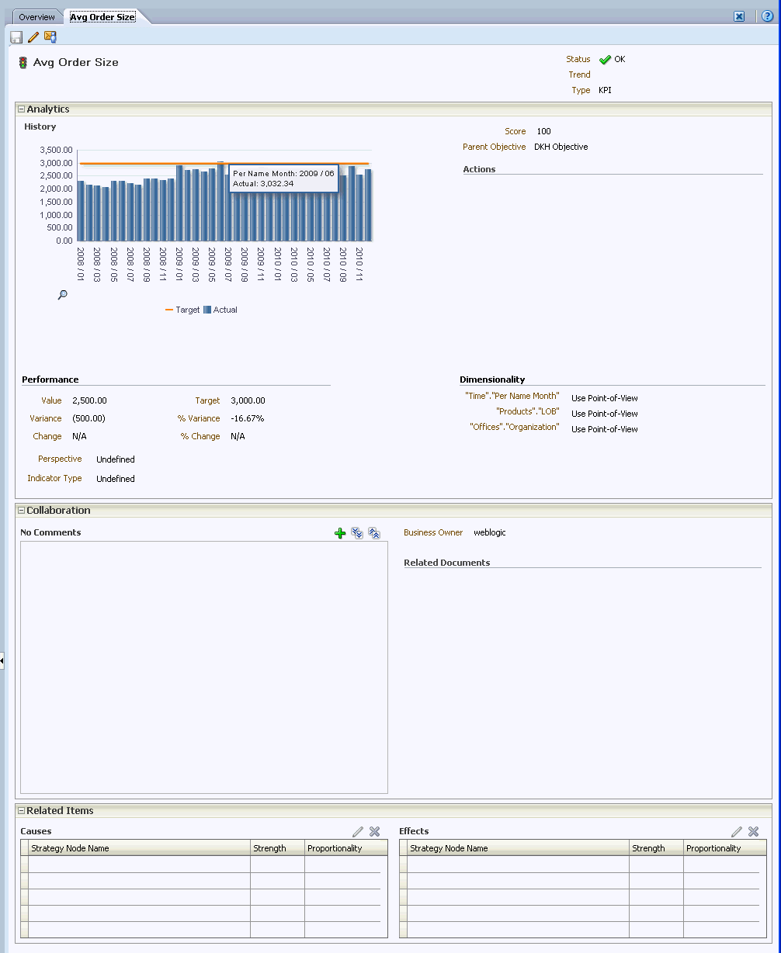Click the green check Status icon

coord(605,60)
